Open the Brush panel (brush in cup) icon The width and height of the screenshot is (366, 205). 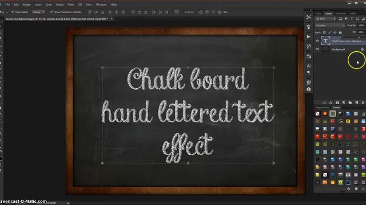(x=309, y=27)
